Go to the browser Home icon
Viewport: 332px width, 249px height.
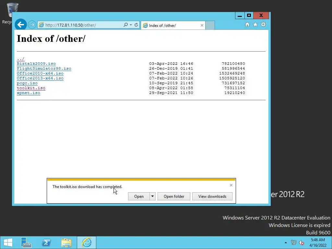[247, 25]
